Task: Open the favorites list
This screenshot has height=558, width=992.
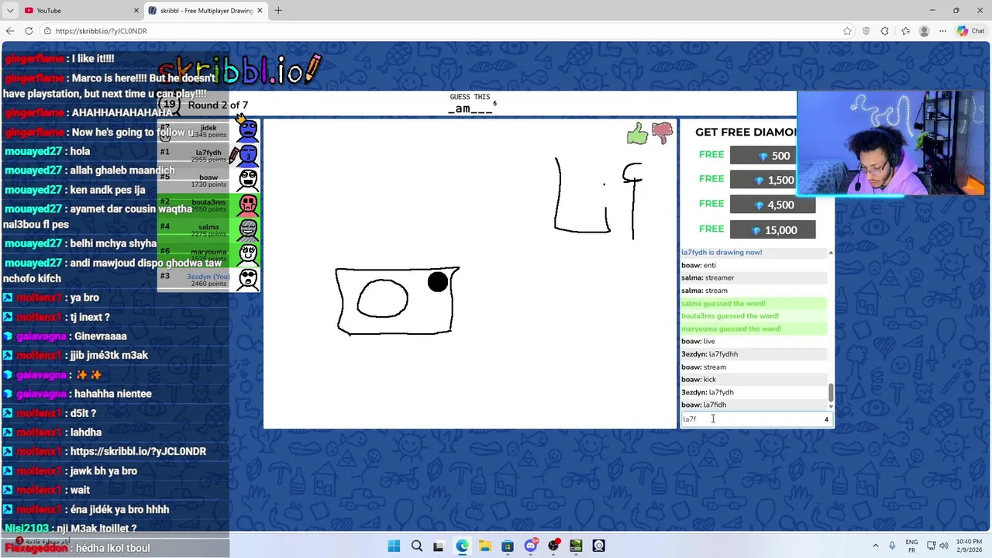Action: click(x=905, y=31)
